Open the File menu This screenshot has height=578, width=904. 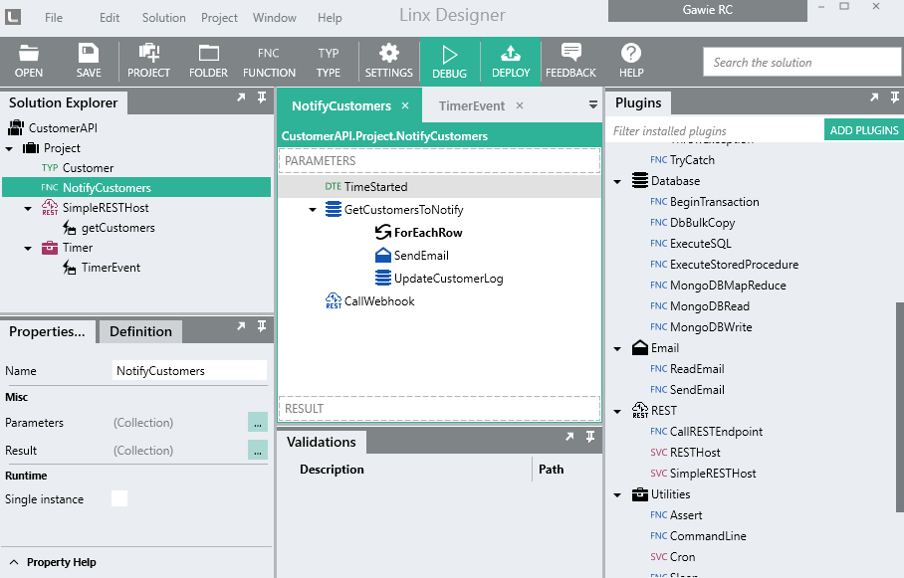point(54,18)
